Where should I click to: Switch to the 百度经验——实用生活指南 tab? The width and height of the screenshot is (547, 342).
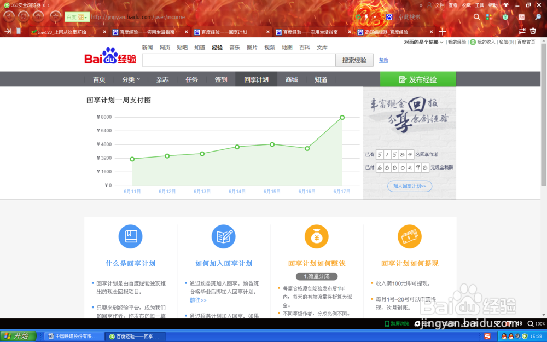click(x=148, y=32)
